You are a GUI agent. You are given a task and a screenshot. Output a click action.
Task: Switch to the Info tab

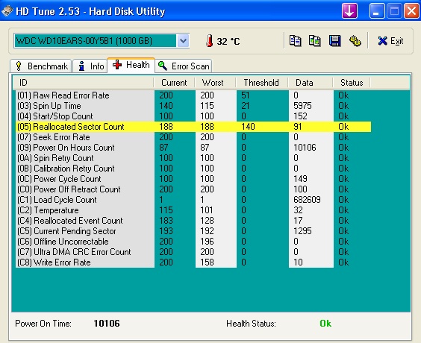(x=90, y=66)
